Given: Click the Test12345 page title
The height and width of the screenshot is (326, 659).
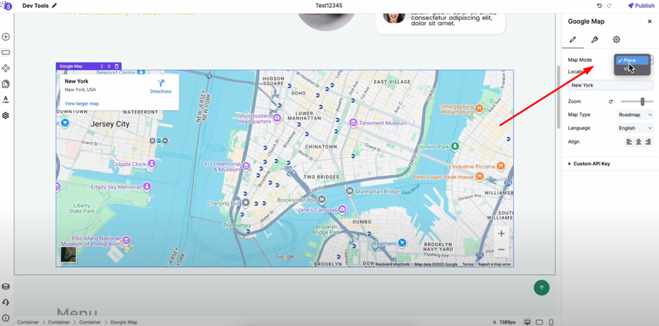Looking at the screenshot, I should pyautogui.click(x=329, y=6).
